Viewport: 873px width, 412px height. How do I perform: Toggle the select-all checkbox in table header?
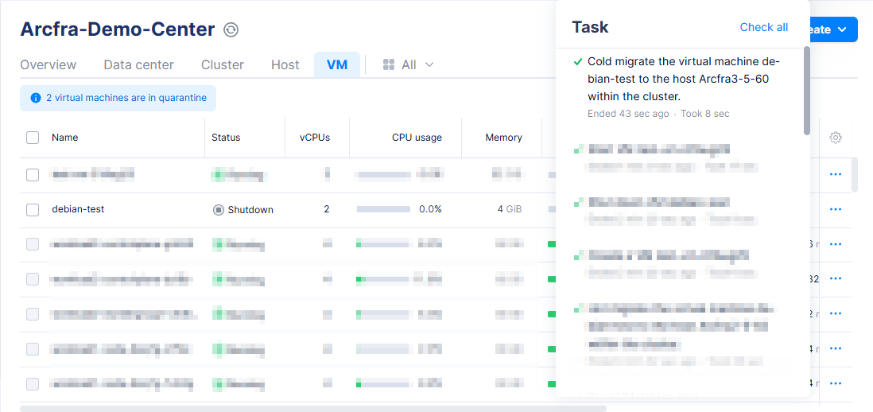coord(33,138)
